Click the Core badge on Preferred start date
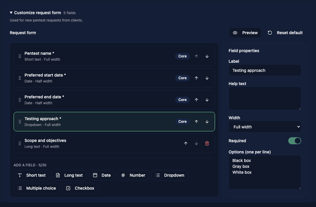This screenshot has width=316, height=207. pos(183,78)
